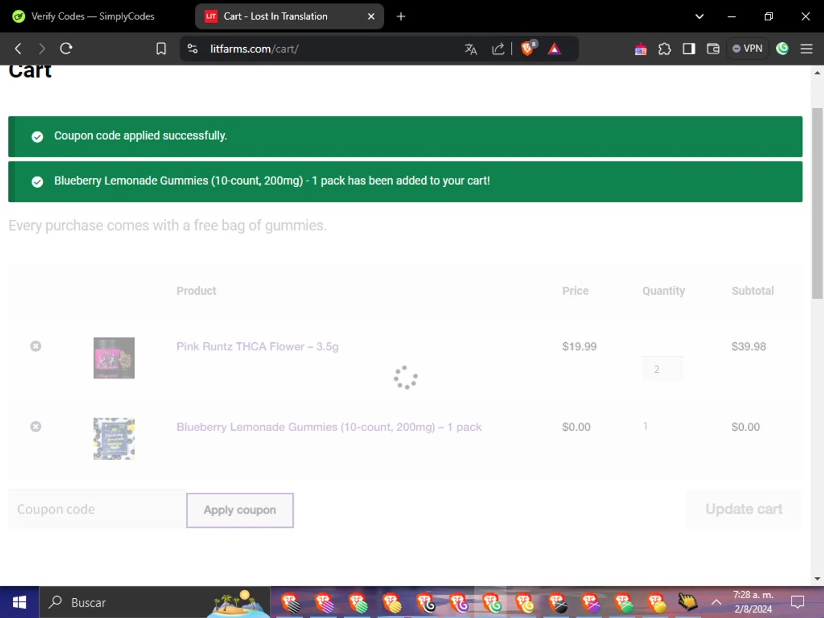Open Pink Runtz THCA Flower – 3.5g link
824x618 pixels.
[x=258, y=347]
